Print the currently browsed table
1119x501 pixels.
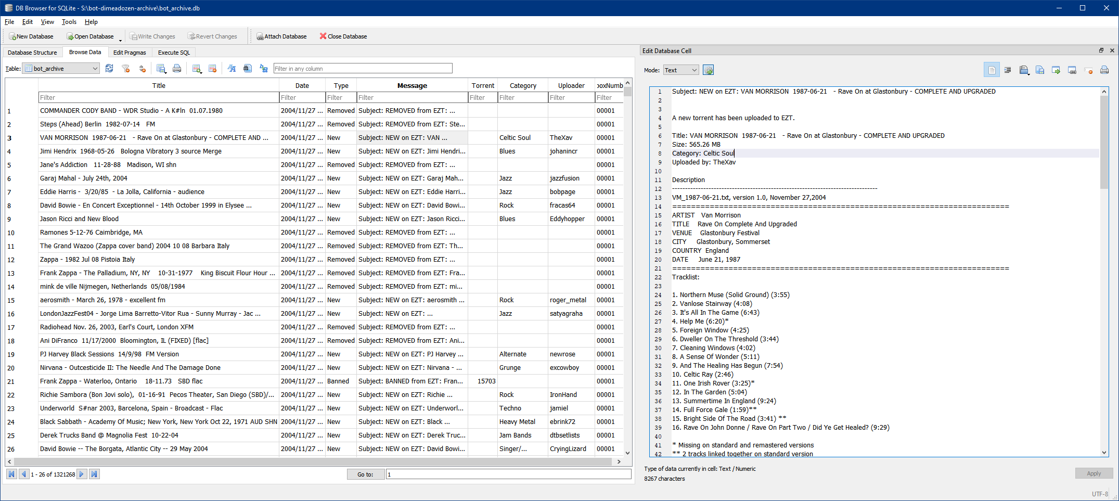[177, 69]
